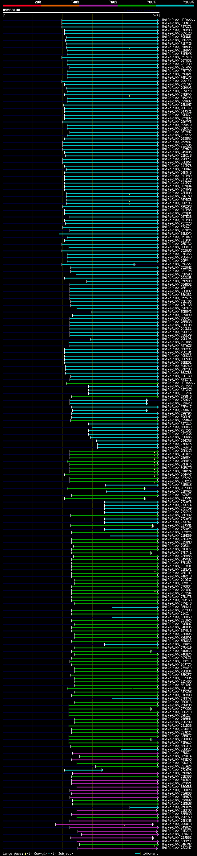Select label UniRef100_B9GLH2
Screen dimensions: 197x856
(x=176, y=417)
